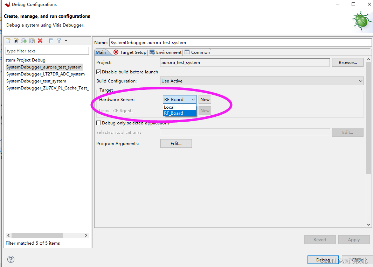The width and height of the screenshot is (373, 267).
Task: Click the Revert button
Action: (x=320, y=239)
